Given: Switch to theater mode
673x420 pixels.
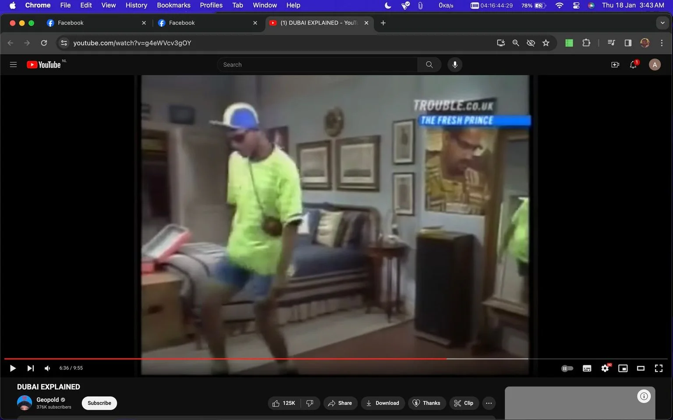Looking at the screenshot, I should click(641, 368).
